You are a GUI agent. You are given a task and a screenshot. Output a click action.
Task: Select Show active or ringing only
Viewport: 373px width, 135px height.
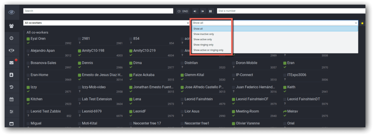click(208, 50)
